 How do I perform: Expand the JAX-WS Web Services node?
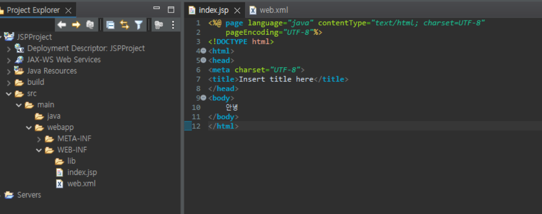pos(9,60)
